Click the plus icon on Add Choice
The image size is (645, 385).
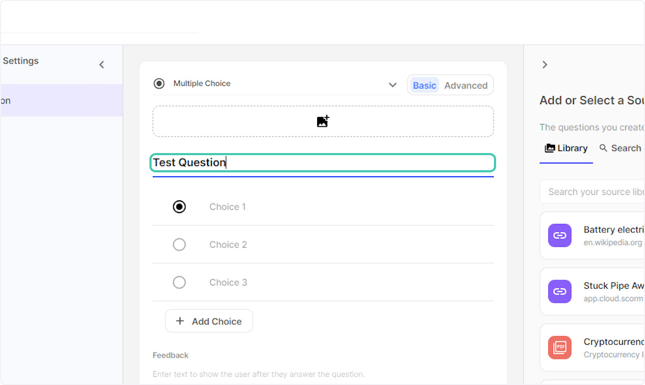180,321
